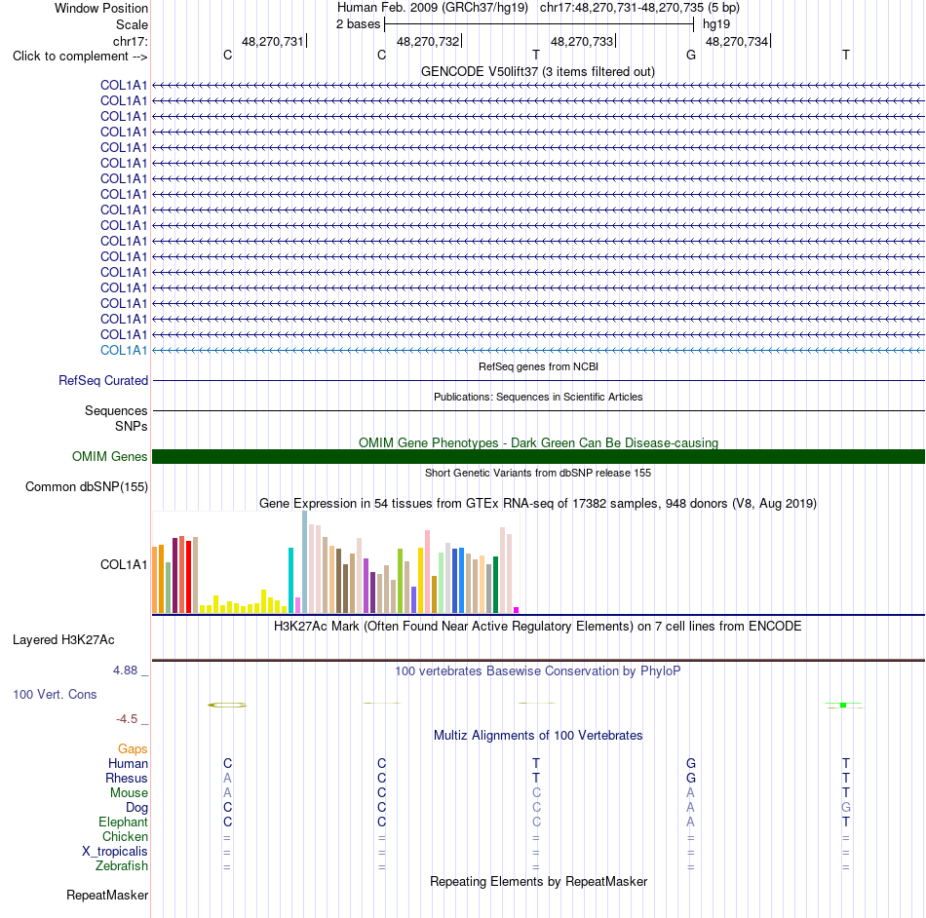Click the 'T' base in the Elephant alignment row
Image resolution: width=926 pixels, height=918 pixels.
tap(846, 822)
